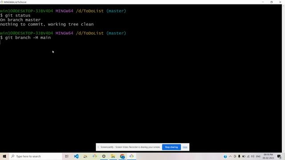
Task: Click the 'nothing to commit, working tree clean' line
Action: point(47,24)
